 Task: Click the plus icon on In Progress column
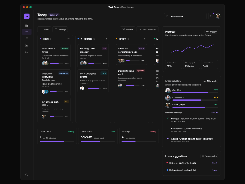[107, 39]
